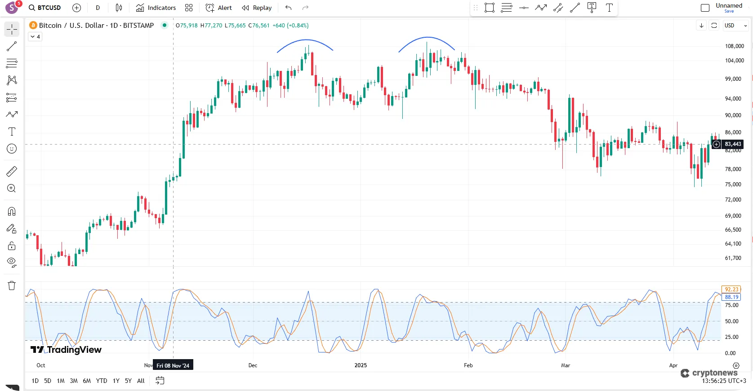Image resolution: width=753 pixels, height=391 pixels.
Task: Expand the collapsed indicator legend showing 4
Action: [x=35, y=37]
